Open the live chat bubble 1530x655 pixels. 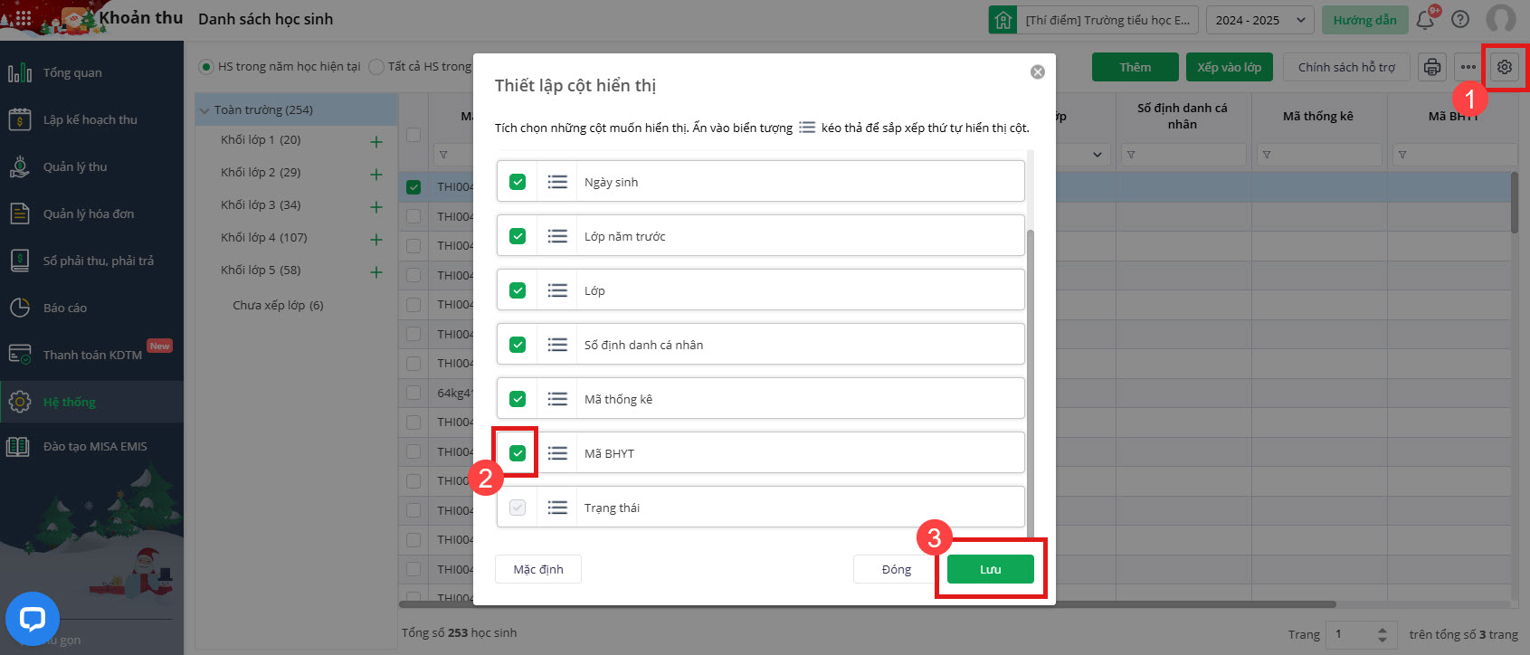[x=33, y=619]
